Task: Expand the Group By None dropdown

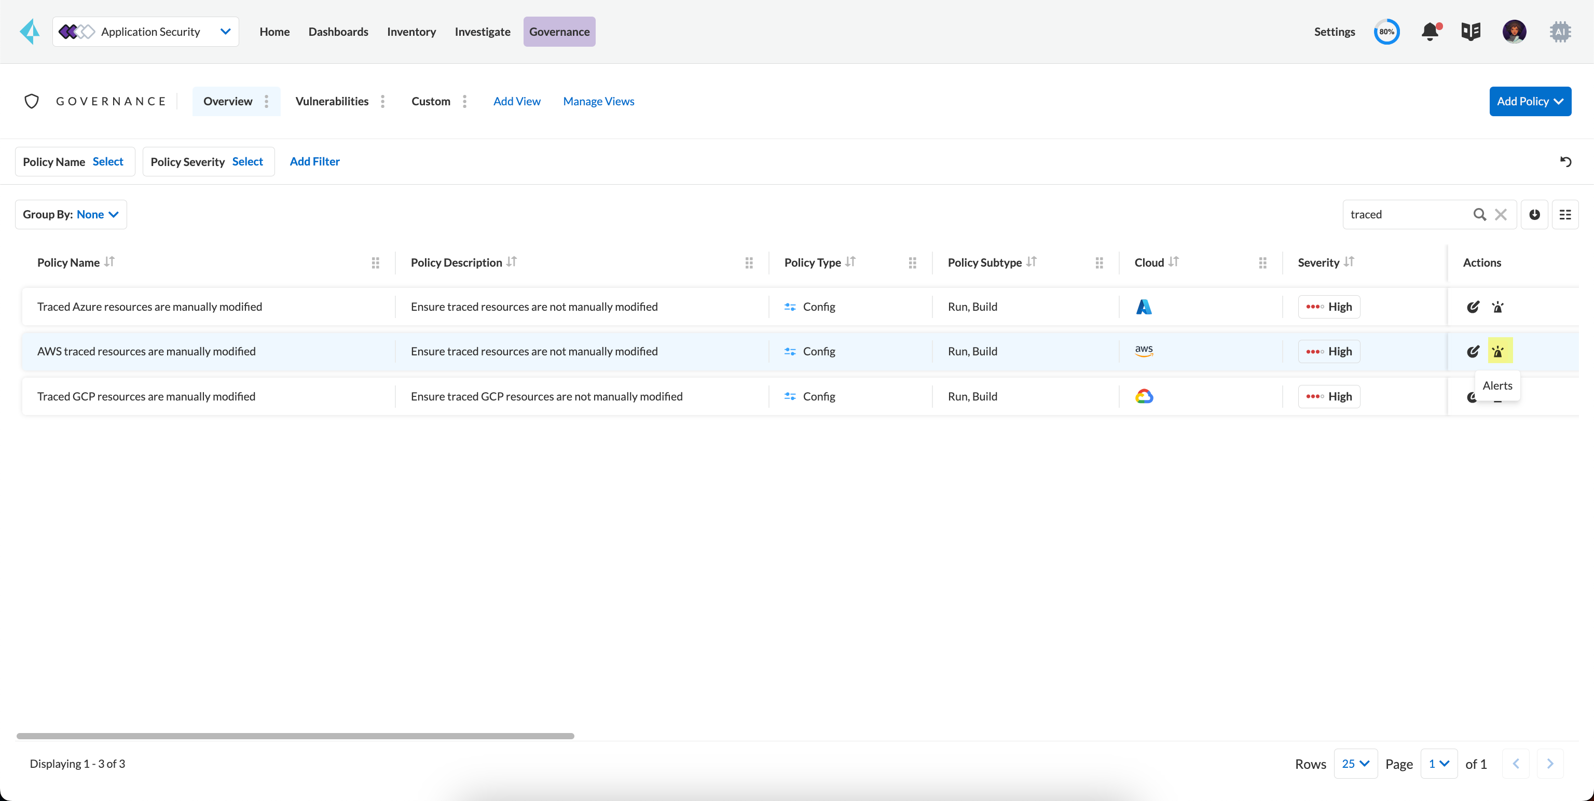Action: (x=71, y=215)
